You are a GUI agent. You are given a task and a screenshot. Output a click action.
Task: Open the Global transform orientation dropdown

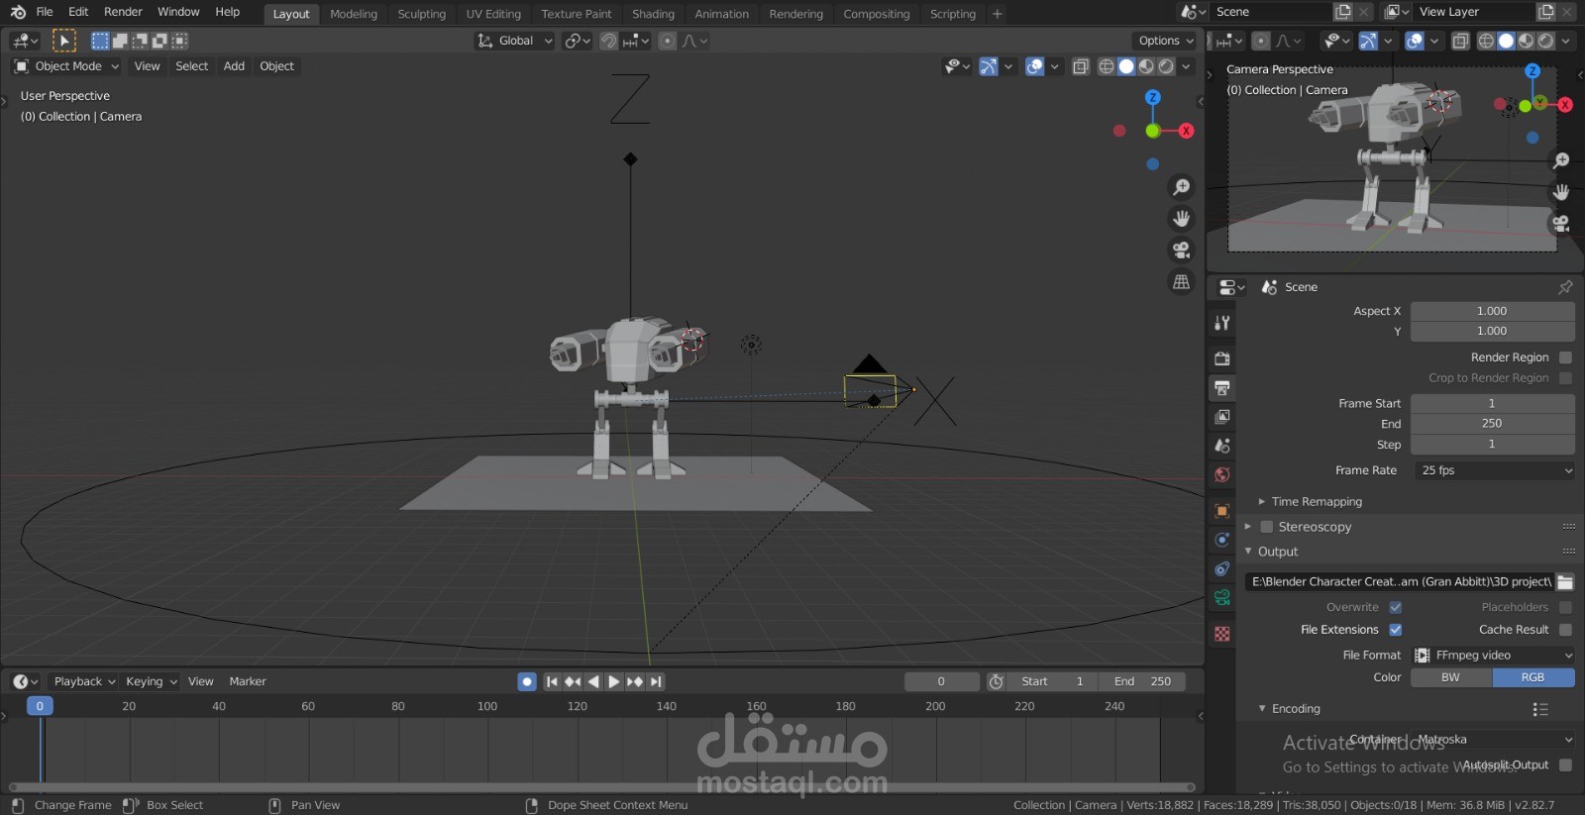click(514, 41)
